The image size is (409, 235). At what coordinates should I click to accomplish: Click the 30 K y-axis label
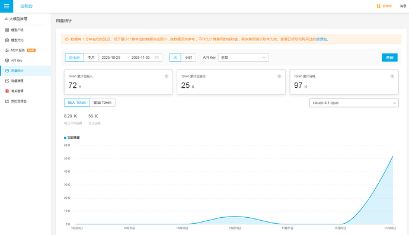[x=67, y=185]
